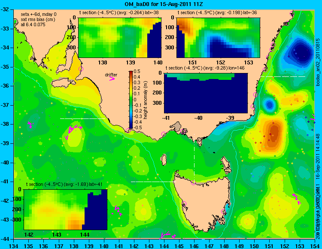322x249 pixels.
Task: Click the white dashed section line at lat -41
Action: [x=153, y=182]
